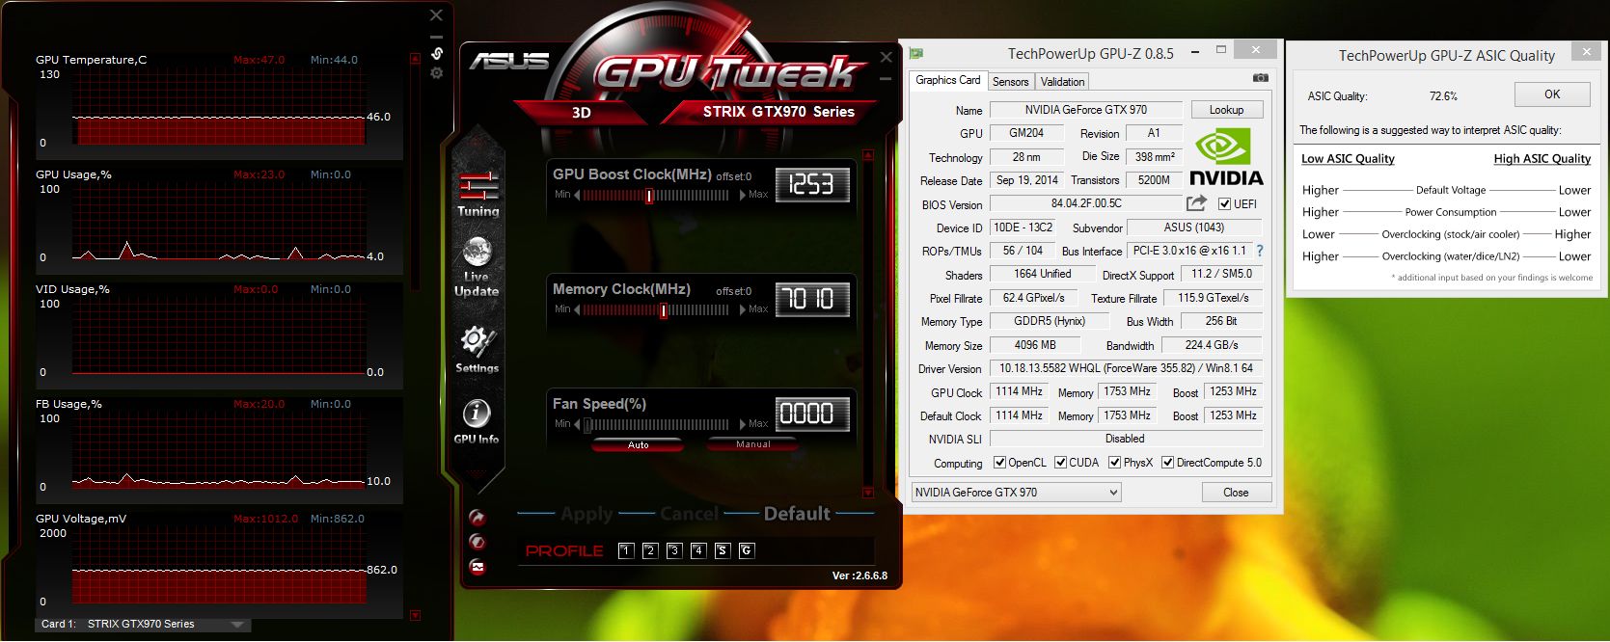Click Memory Clock Max arrow
Image resolution: width=1610 pixels, height=642 pixels.
click(743, 310)
